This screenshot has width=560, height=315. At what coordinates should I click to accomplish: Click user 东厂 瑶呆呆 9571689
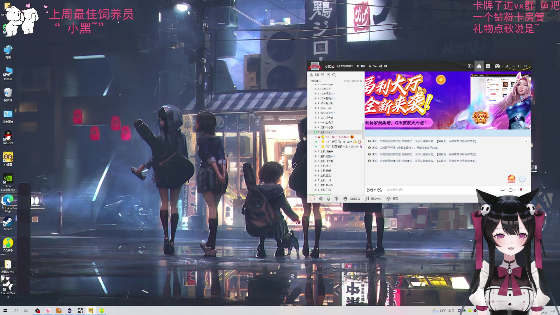pyautogui.click(x=339, y=142)
